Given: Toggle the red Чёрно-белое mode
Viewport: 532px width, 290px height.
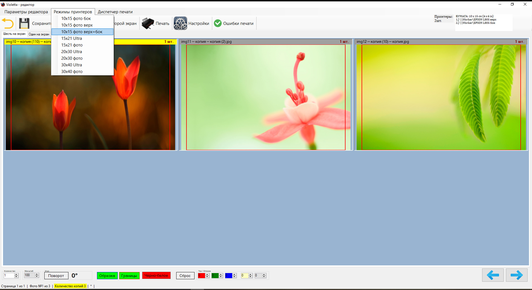Looking at the screenshot, I should click(156, 276).
